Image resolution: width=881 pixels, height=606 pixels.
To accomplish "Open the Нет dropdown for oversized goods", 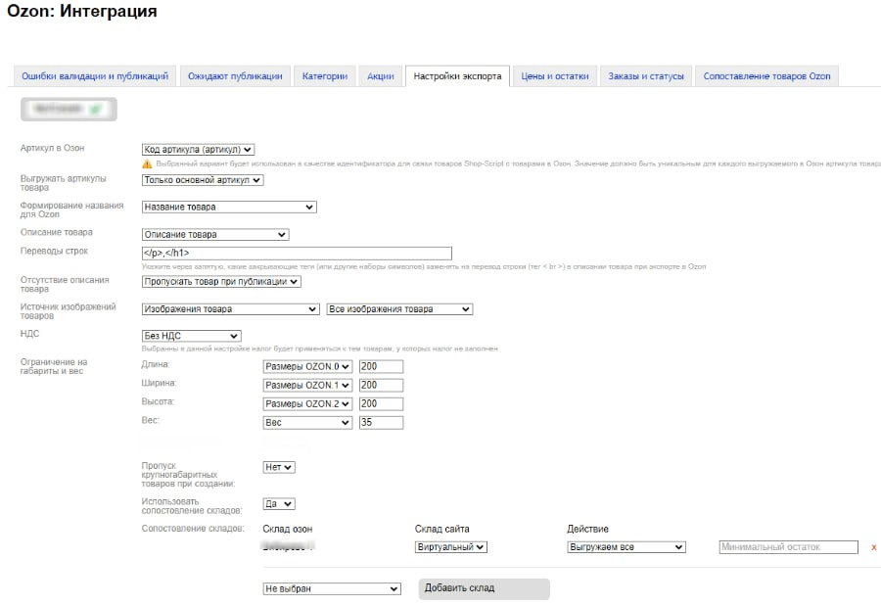I will pyautogui.click(x=279, y=467).
